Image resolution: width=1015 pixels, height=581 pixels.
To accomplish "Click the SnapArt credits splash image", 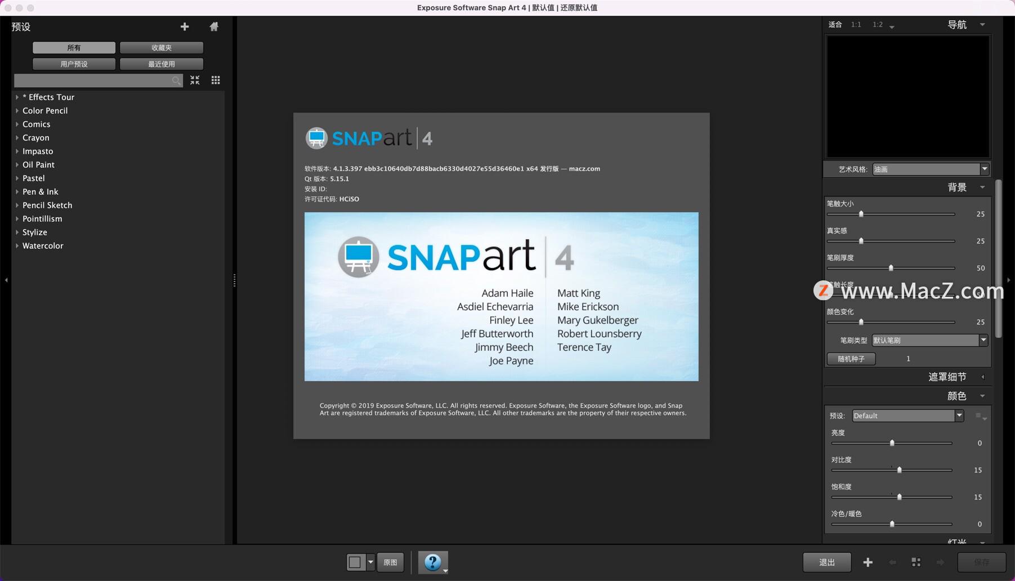I will point(501,297).
